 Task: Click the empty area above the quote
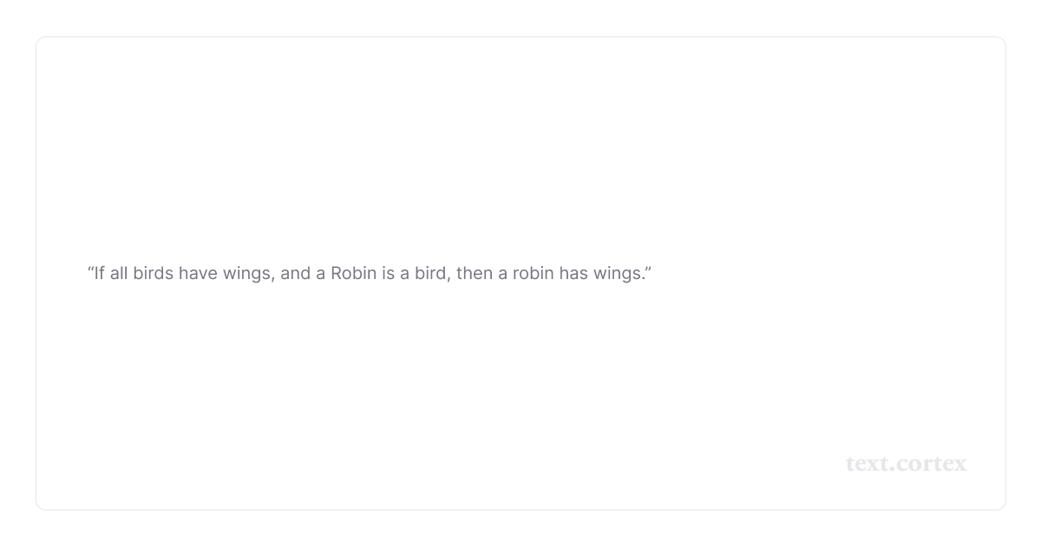point(520,147)
